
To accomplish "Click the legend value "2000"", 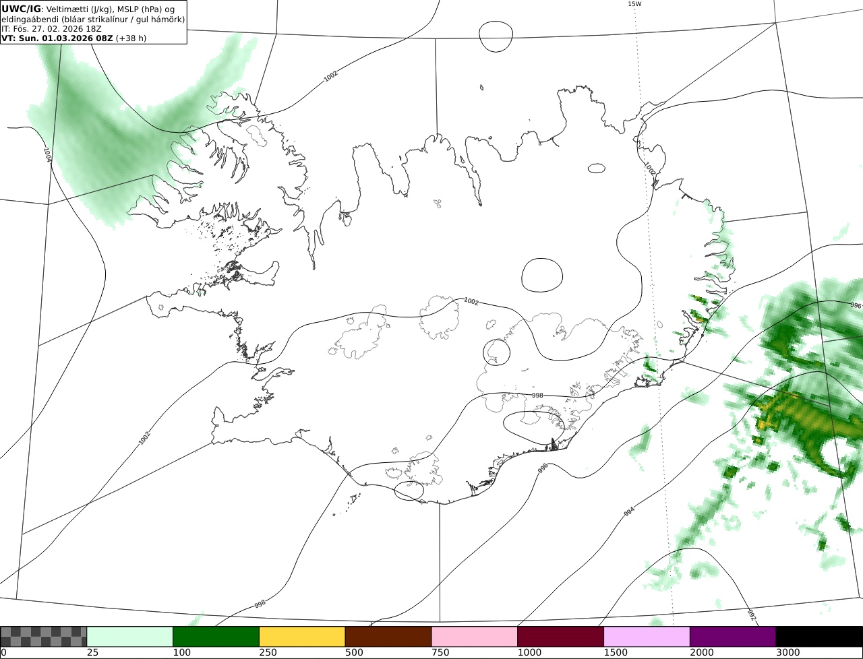I will click(x=701, y=653).
